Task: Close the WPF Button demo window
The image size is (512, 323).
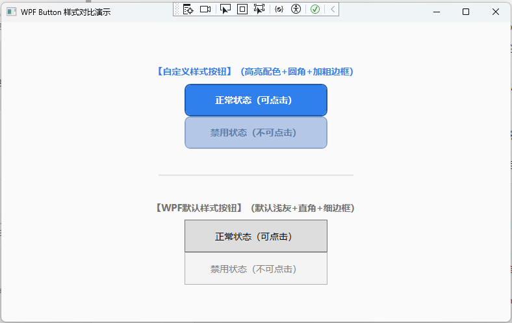Action: (x=496, y=12)
